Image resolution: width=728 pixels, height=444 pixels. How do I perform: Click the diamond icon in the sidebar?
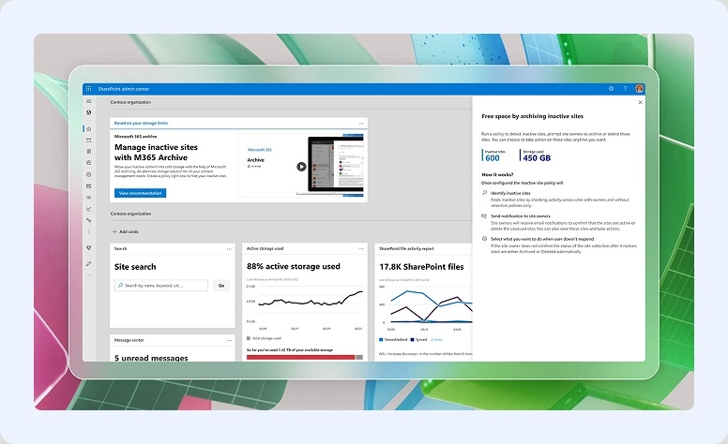(x=89, y=248)
